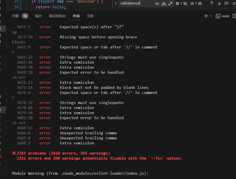The height and width of the screenshot is (179, 236).
Task: Click the 19 problems count badge
Action: [x=25, y=16]
